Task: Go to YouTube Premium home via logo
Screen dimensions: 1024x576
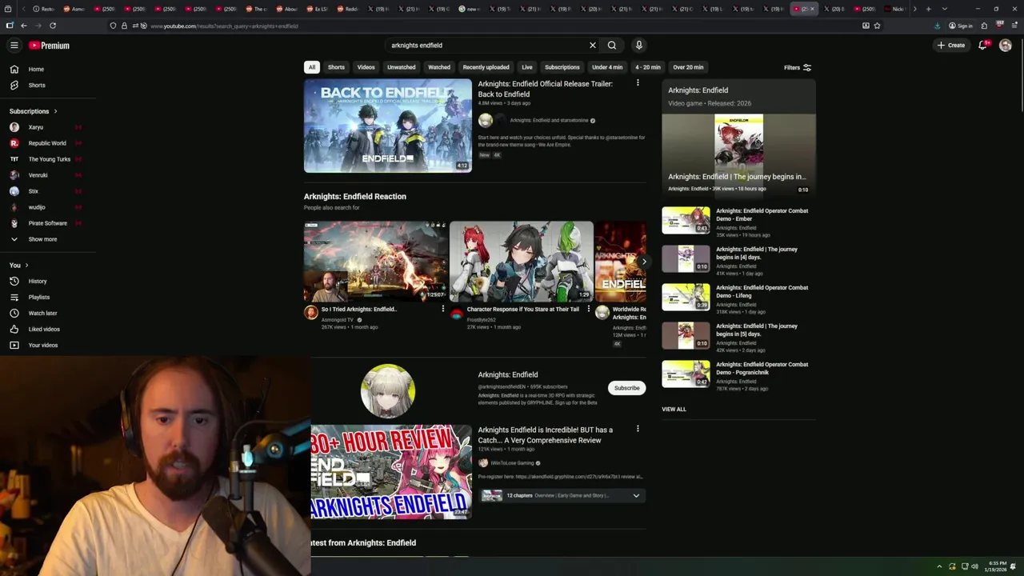Action: [x=49, y=46]
